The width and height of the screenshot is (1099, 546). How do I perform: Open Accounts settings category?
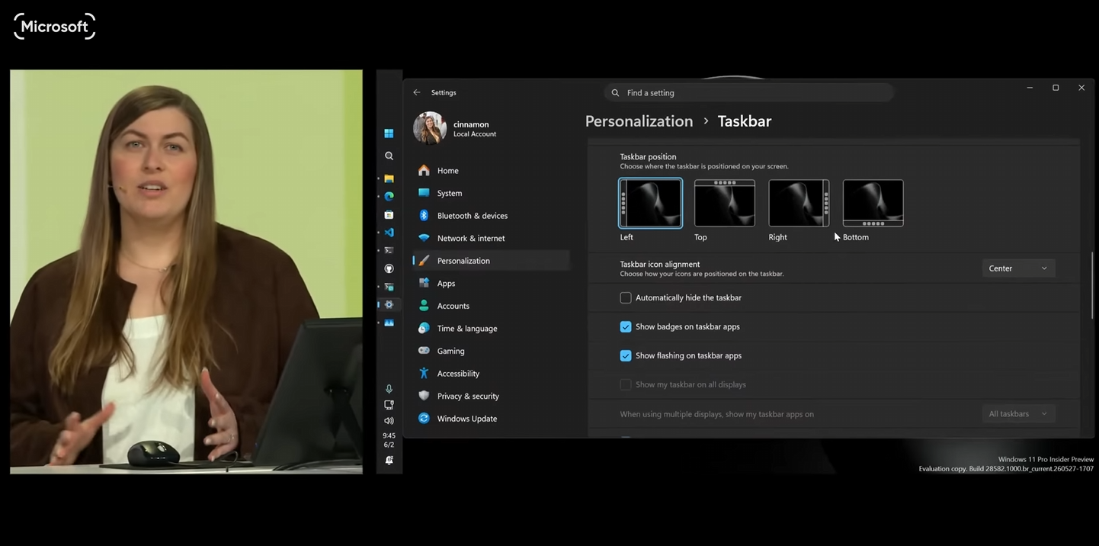pos(491,306)
